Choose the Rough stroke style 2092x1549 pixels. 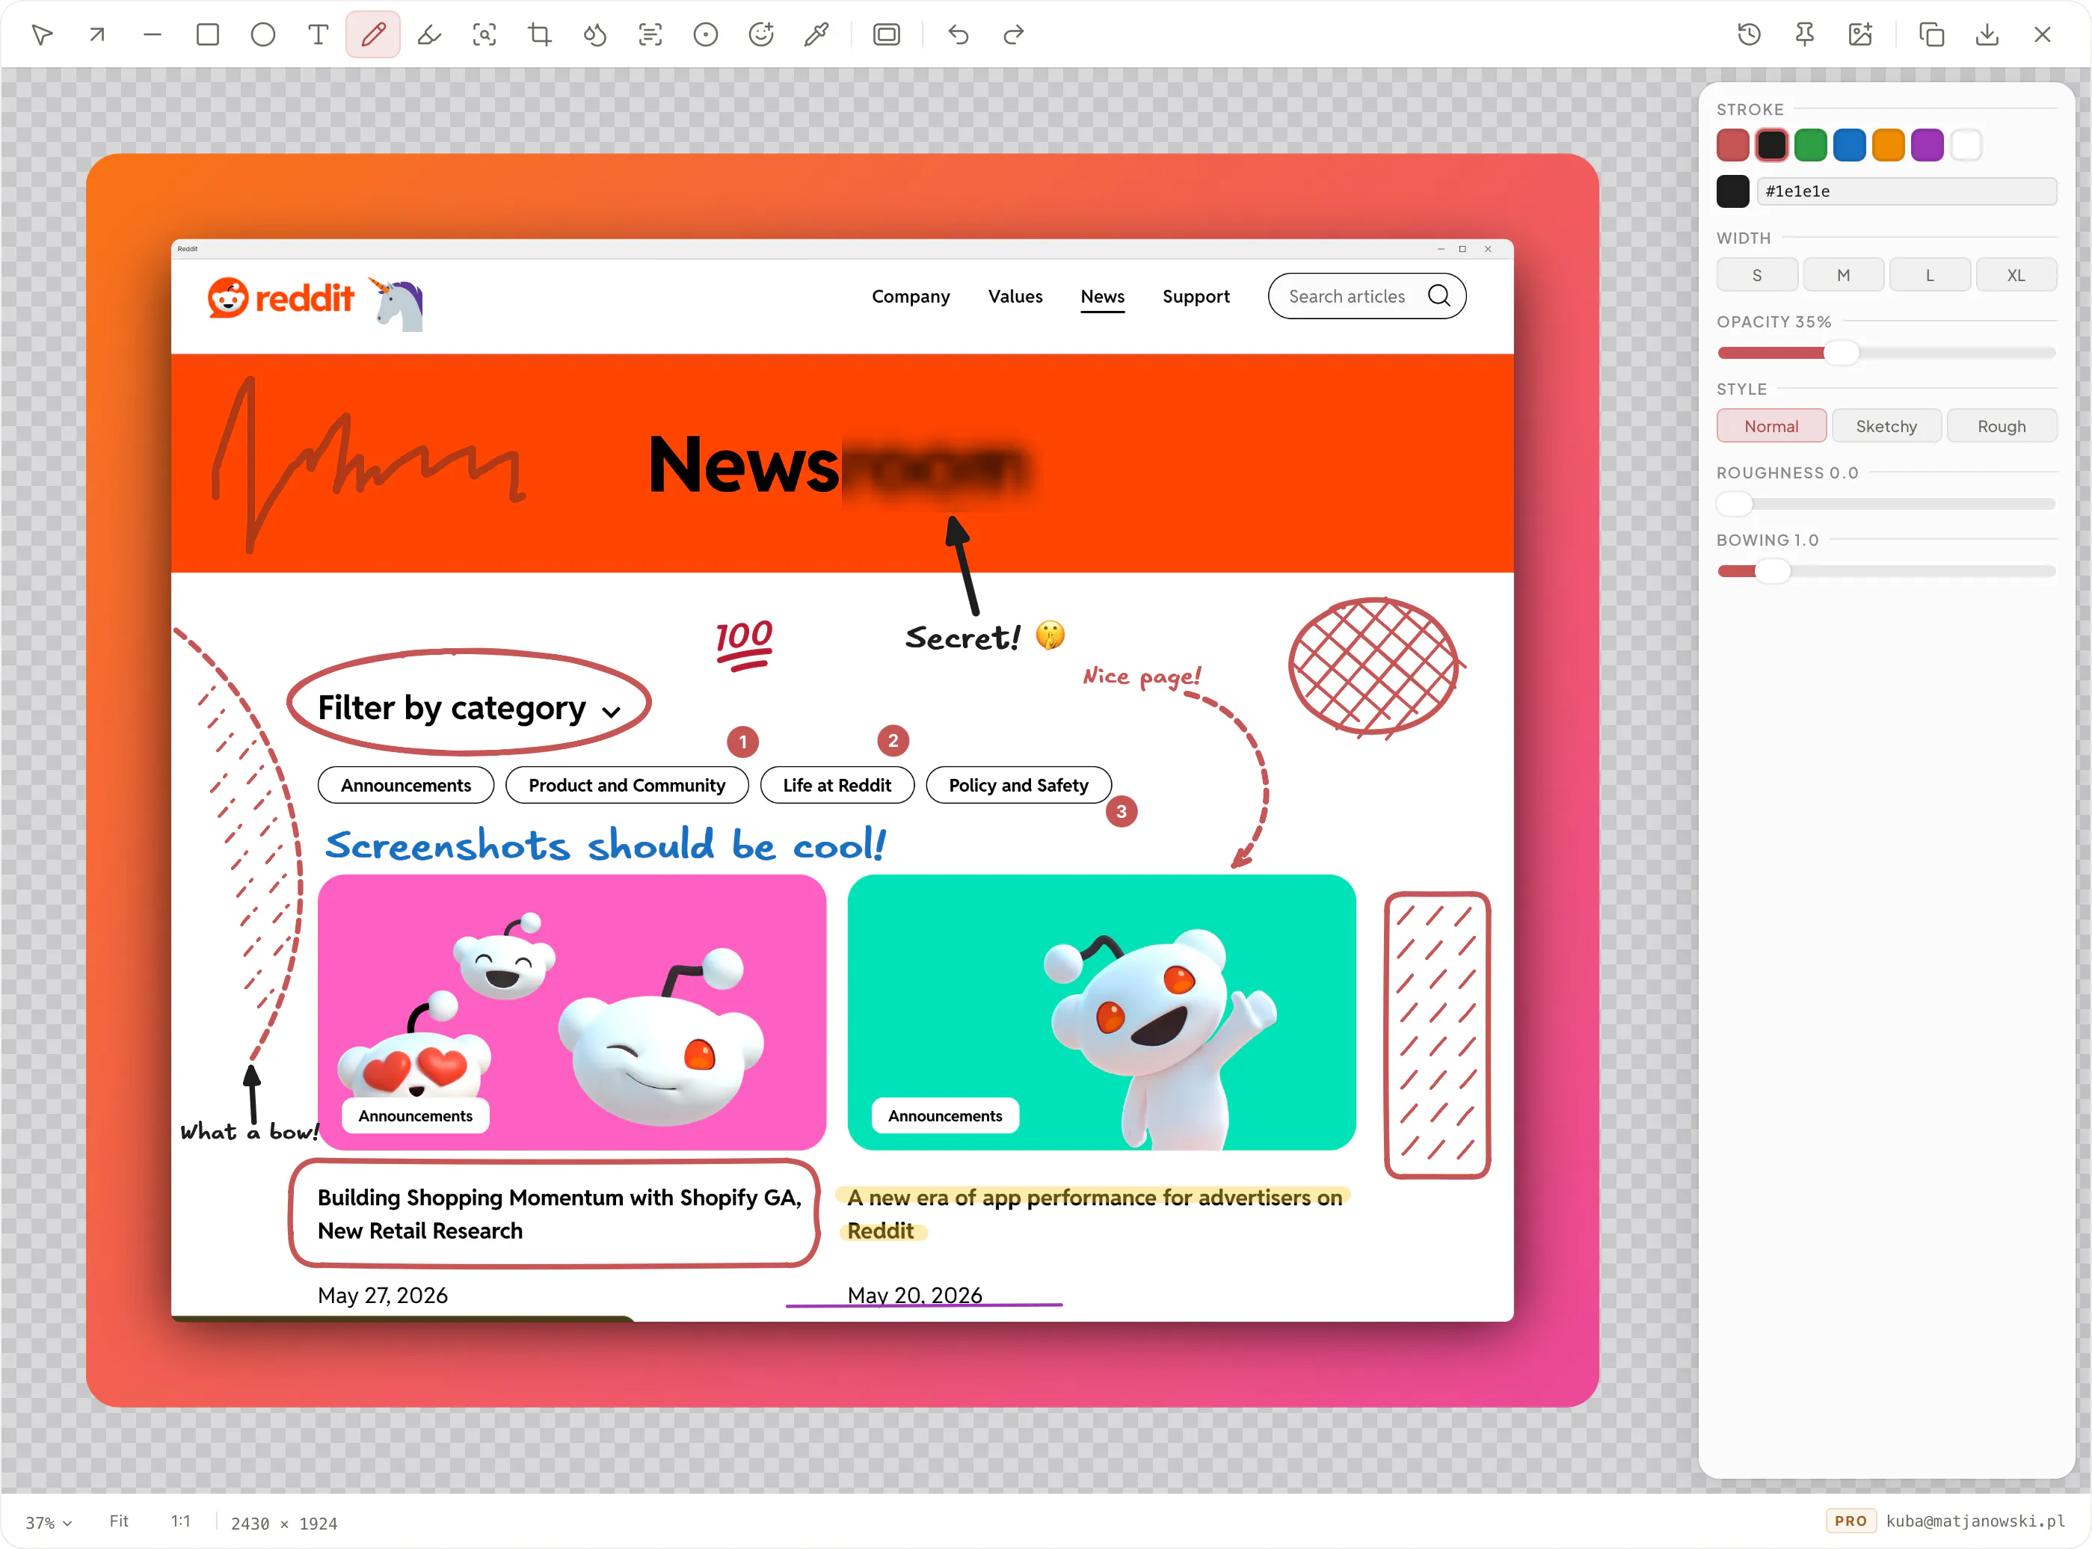[2002, 425]
